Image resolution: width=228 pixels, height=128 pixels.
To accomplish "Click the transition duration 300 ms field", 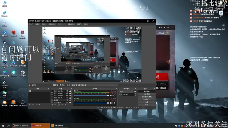I will (128, 94).
